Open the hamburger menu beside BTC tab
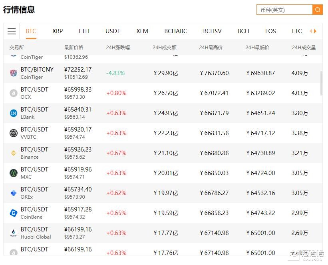Image resolution: width=328 pixels, height=265 pixels. (12, 31)
